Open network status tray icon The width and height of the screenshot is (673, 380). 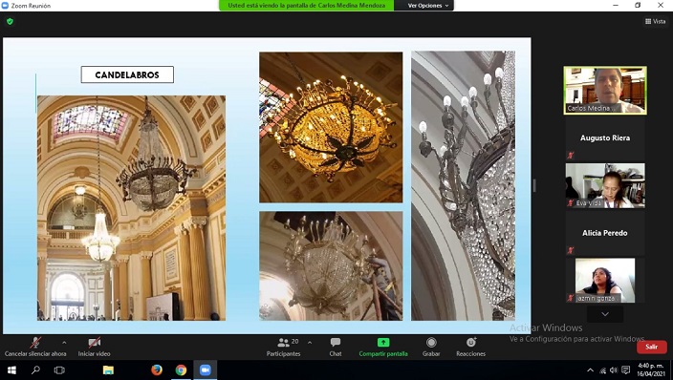(x=602, y=370)
